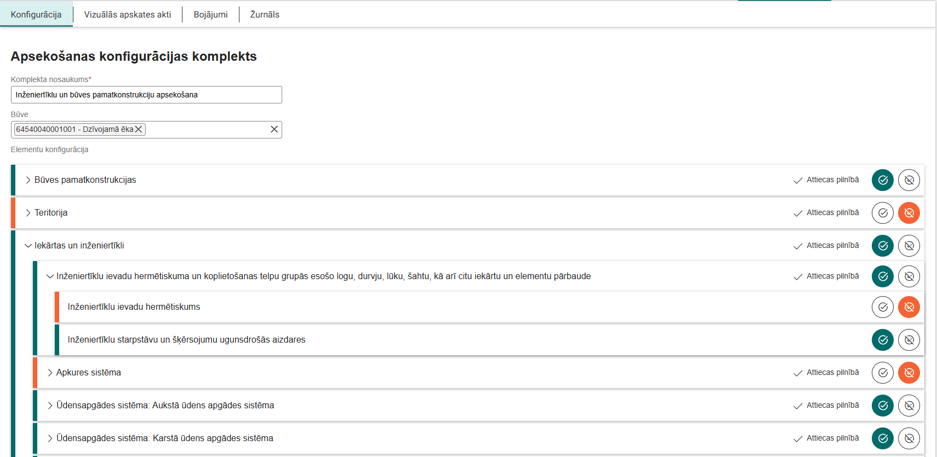Viewport: 937px width, 457px height.
Task: Click include check icon for Apkures sistēma
Action: click(x=882, y=373)
